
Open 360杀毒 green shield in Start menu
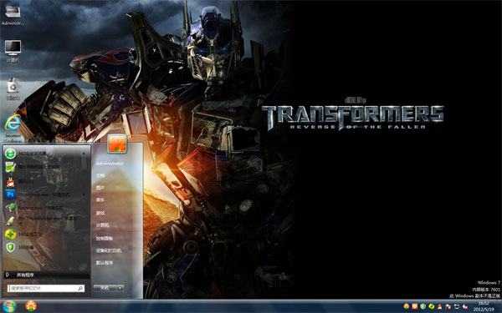click(x=45, y=247)
